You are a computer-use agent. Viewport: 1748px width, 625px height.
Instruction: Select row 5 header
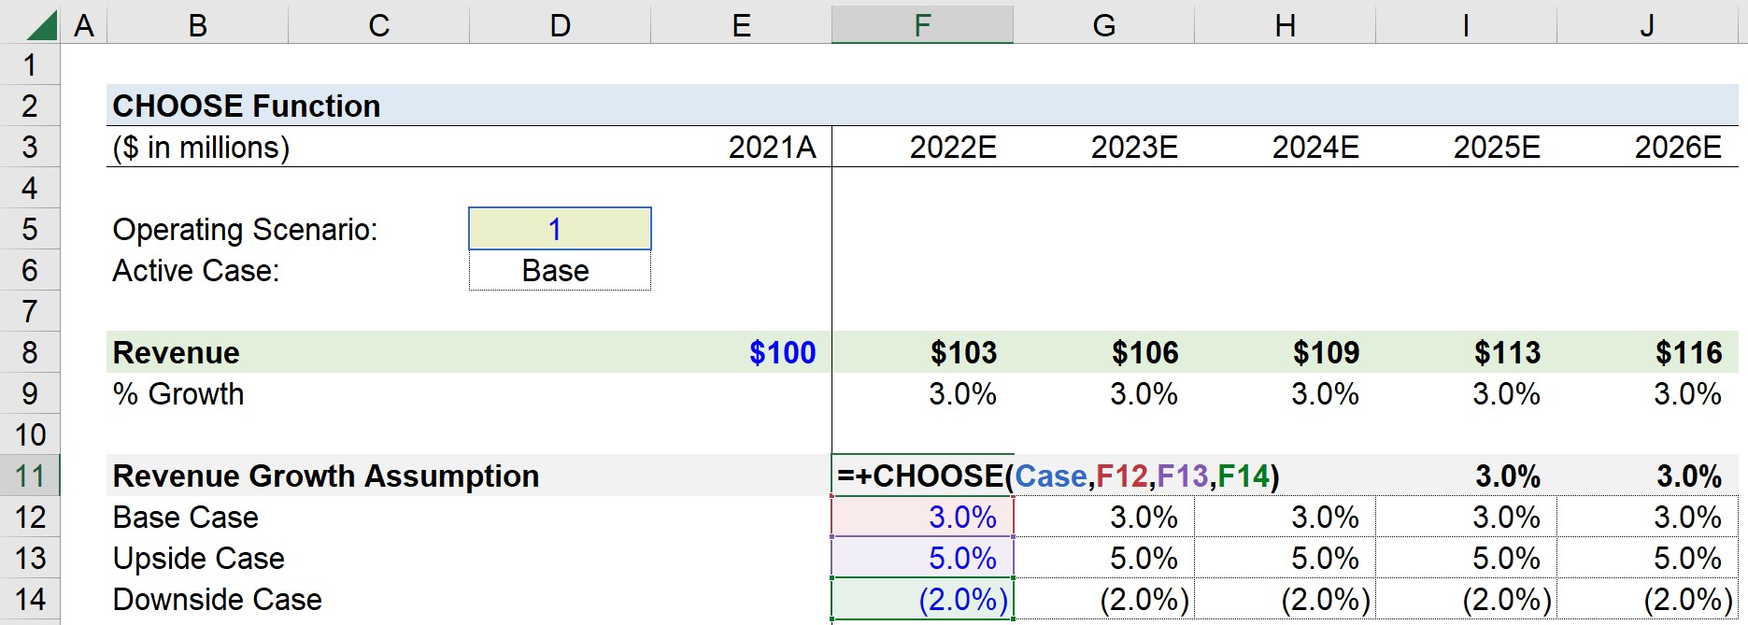point(30,229)
